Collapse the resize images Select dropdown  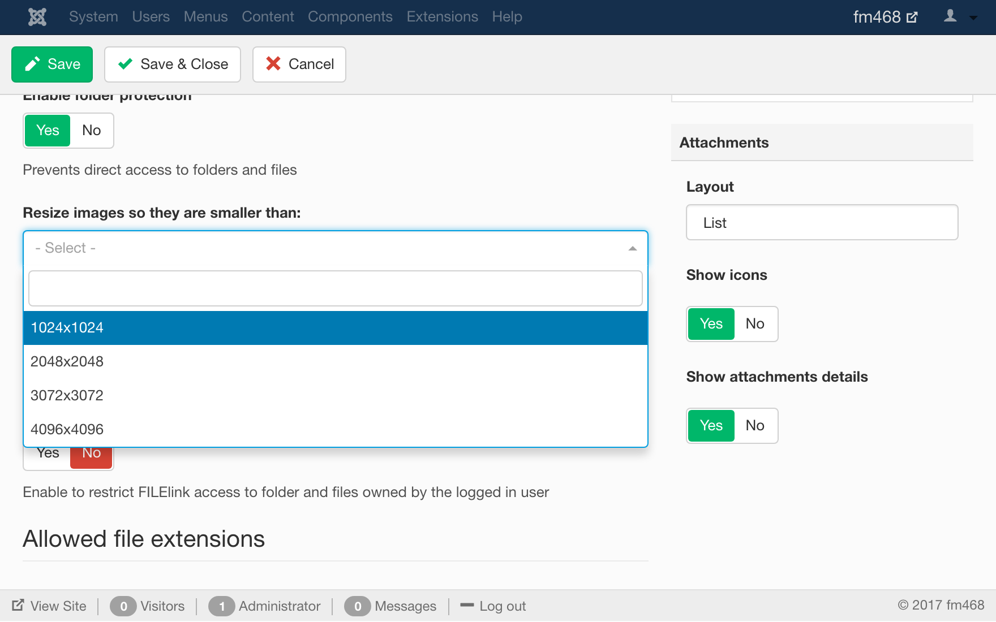point(632,248)
